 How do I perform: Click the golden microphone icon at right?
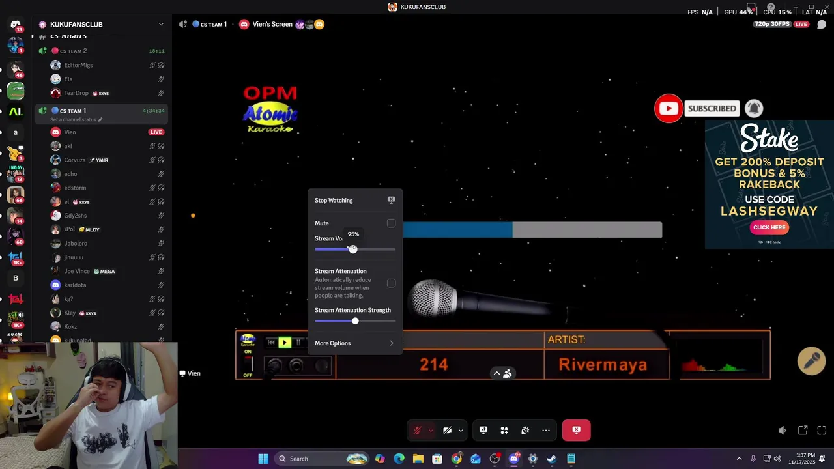click(x=812, y=361)
